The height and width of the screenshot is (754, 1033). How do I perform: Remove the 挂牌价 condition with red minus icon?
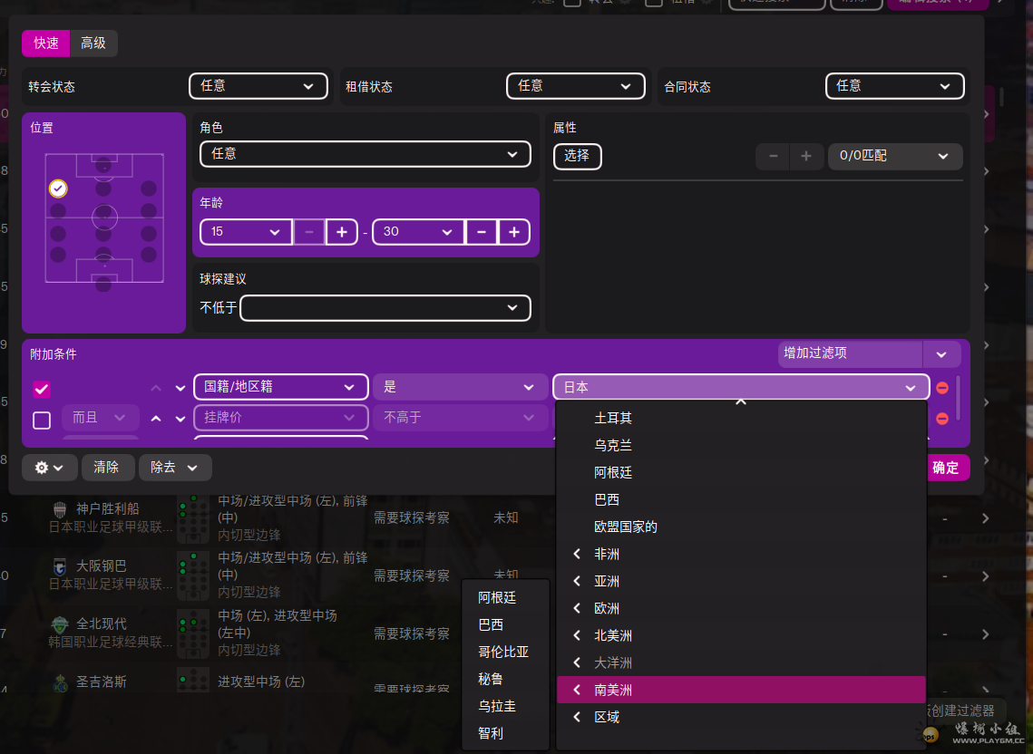point(941,419)
